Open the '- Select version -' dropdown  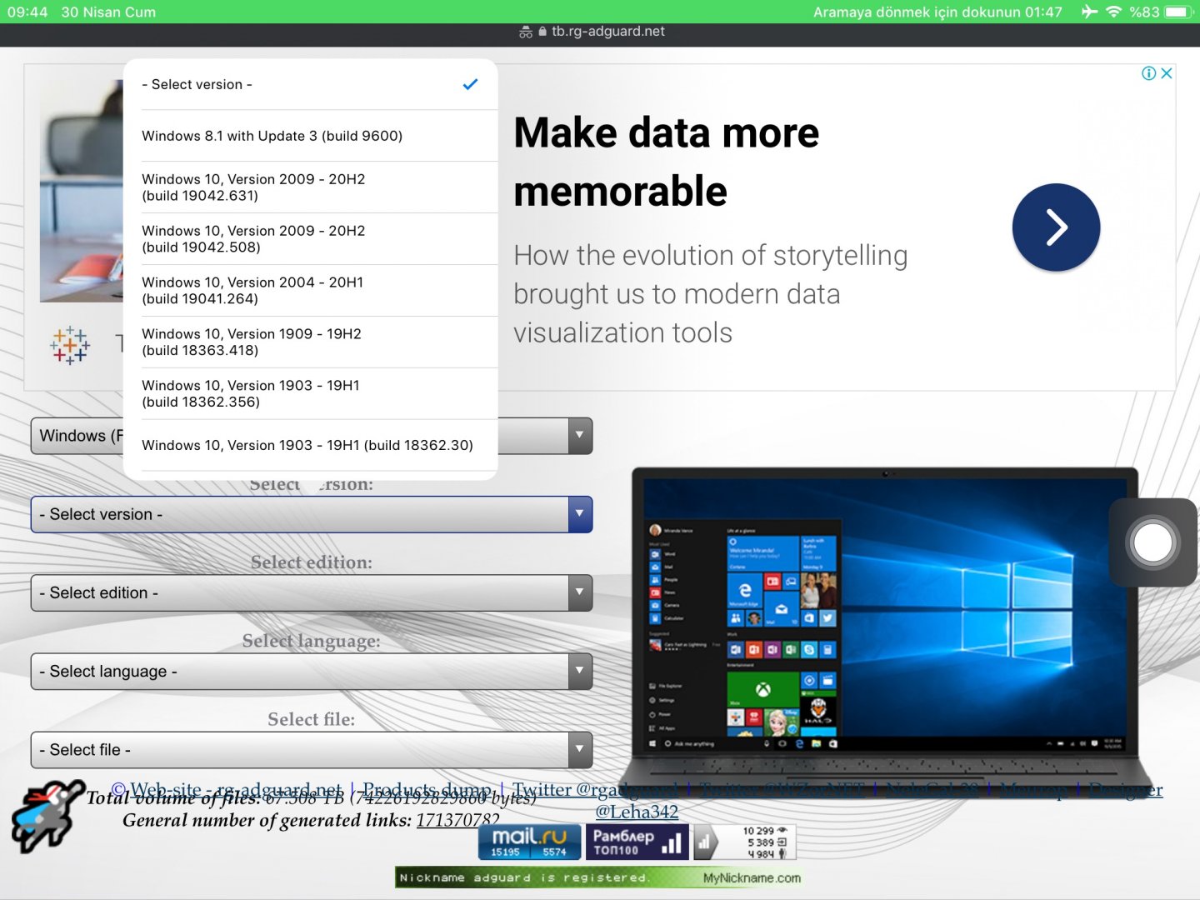[312, 514]
